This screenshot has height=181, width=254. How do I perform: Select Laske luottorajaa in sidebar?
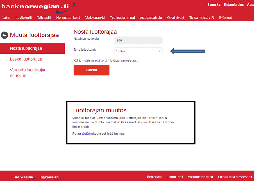click(26, 59)
